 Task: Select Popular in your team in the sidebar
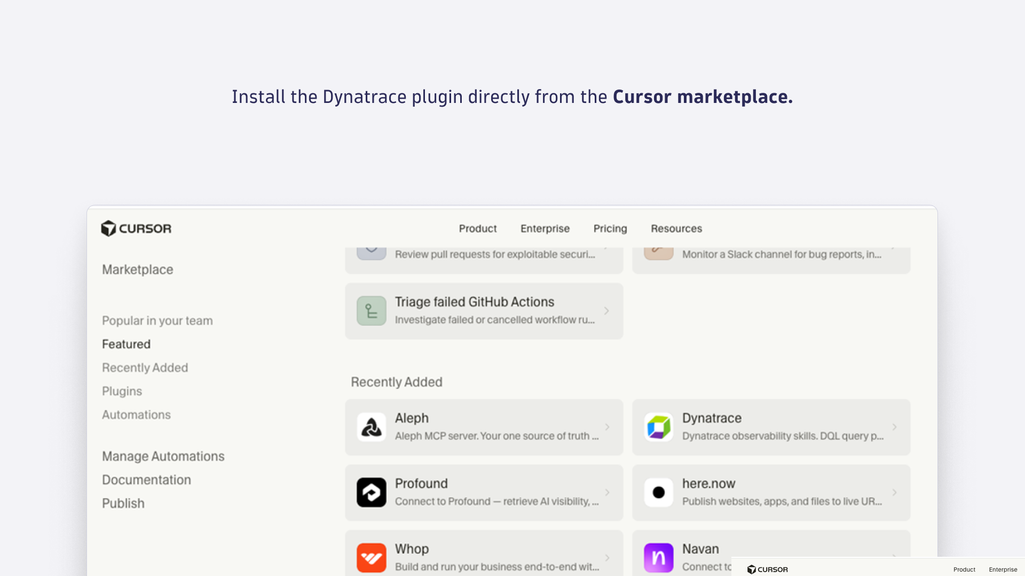(157, 321)
